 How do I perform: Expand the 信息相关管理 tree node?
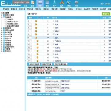pyautogui.click(x=2, y=15)
